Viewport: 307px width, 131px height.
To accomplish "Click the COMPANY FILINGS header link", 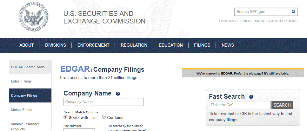I will [235, 21].
